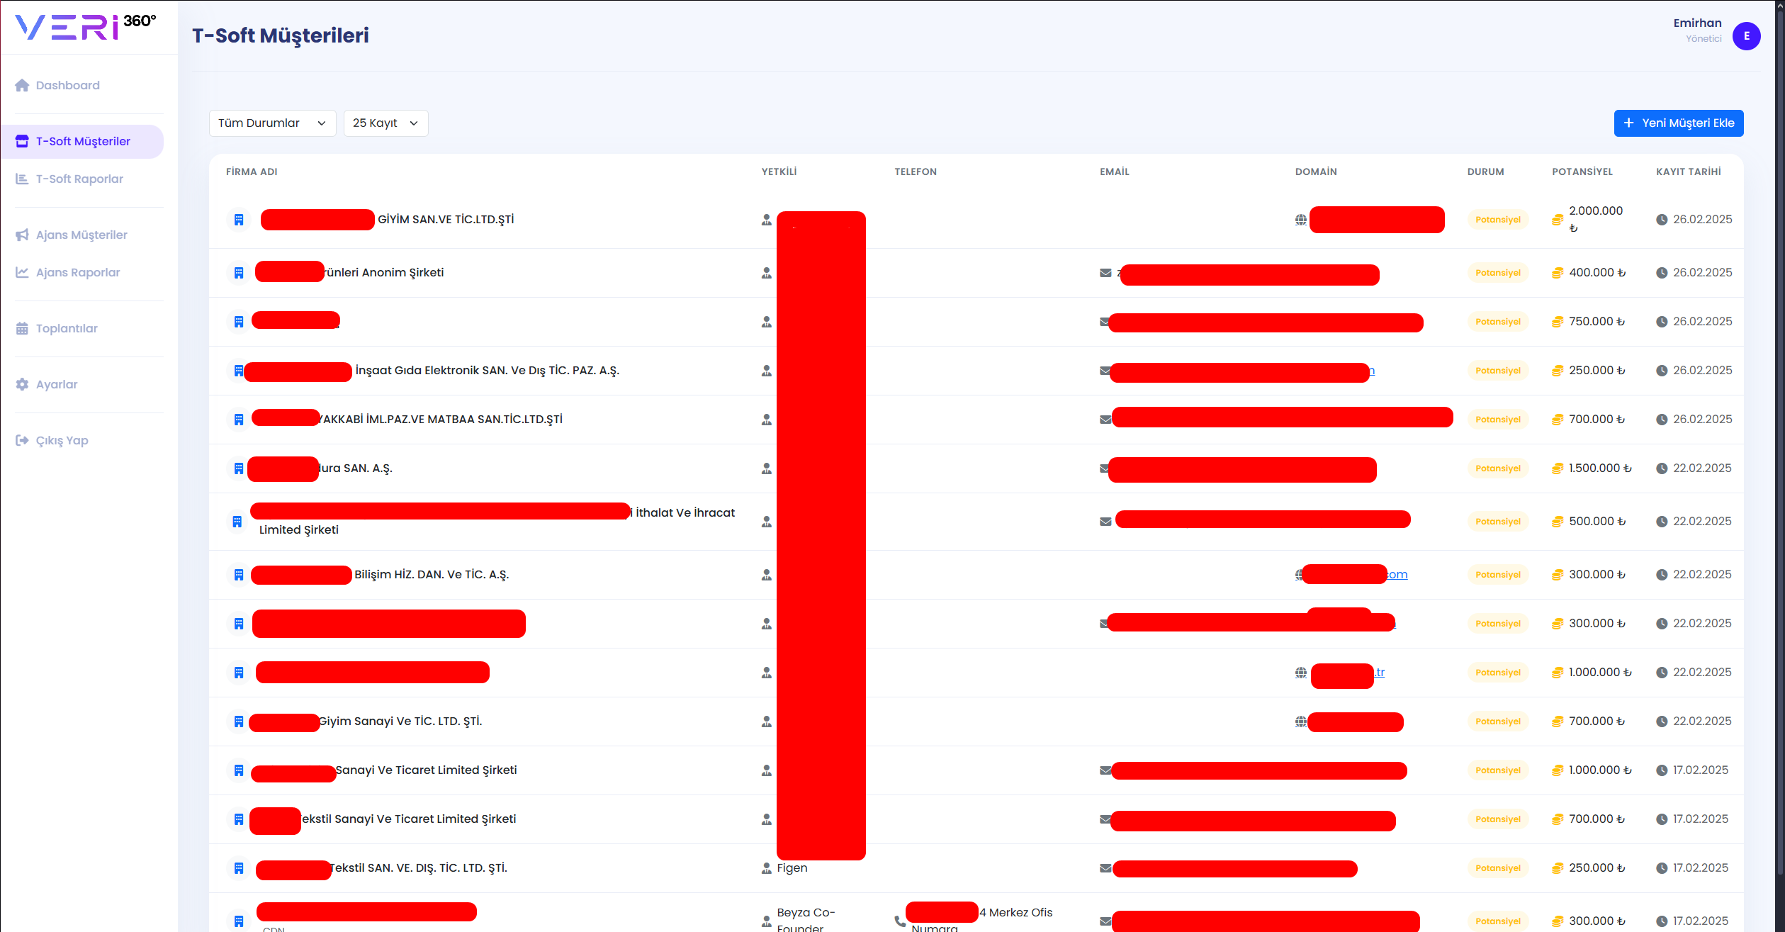Click the company name ending in ura SAN. A.Ş.
Image resolution: width=1785 pixels, height=932 pixels.
355,468
